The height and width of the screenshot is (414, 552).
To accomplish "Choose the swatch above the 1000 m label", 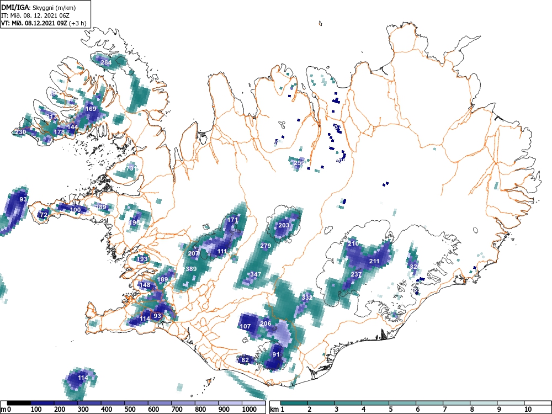I will coord(253,403).
